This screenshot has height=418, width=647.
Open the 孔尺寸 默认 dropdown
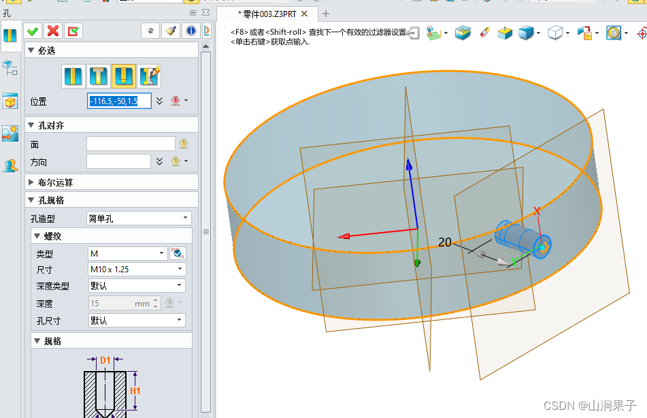pyautogui.click(x=137, y=320)
